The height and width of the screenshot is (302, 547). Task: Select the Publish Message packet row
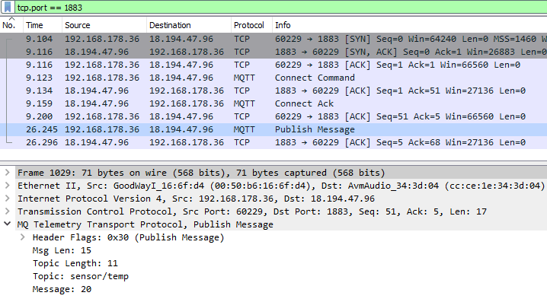click(x=273, y=129)
